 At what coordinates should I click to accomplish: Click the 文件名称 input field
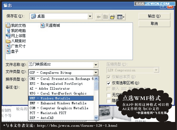point(61,65)
